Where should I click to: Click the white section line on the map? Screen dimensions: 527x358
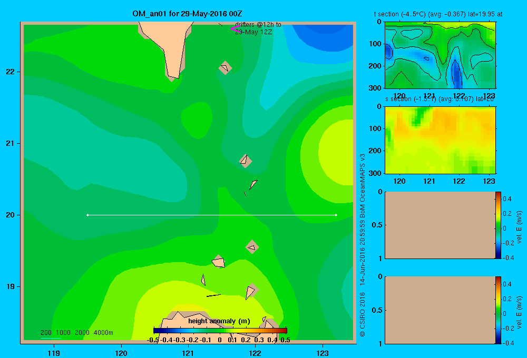tap(212, 215)
